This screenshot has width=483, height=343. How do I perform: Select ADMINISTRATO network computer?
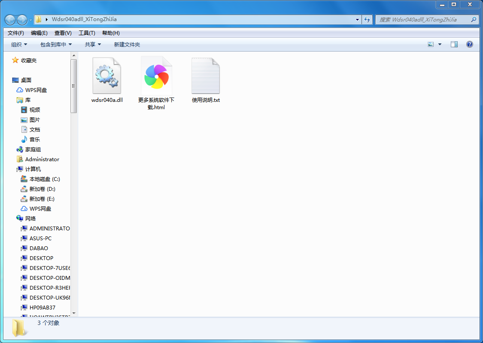point(45,228)
